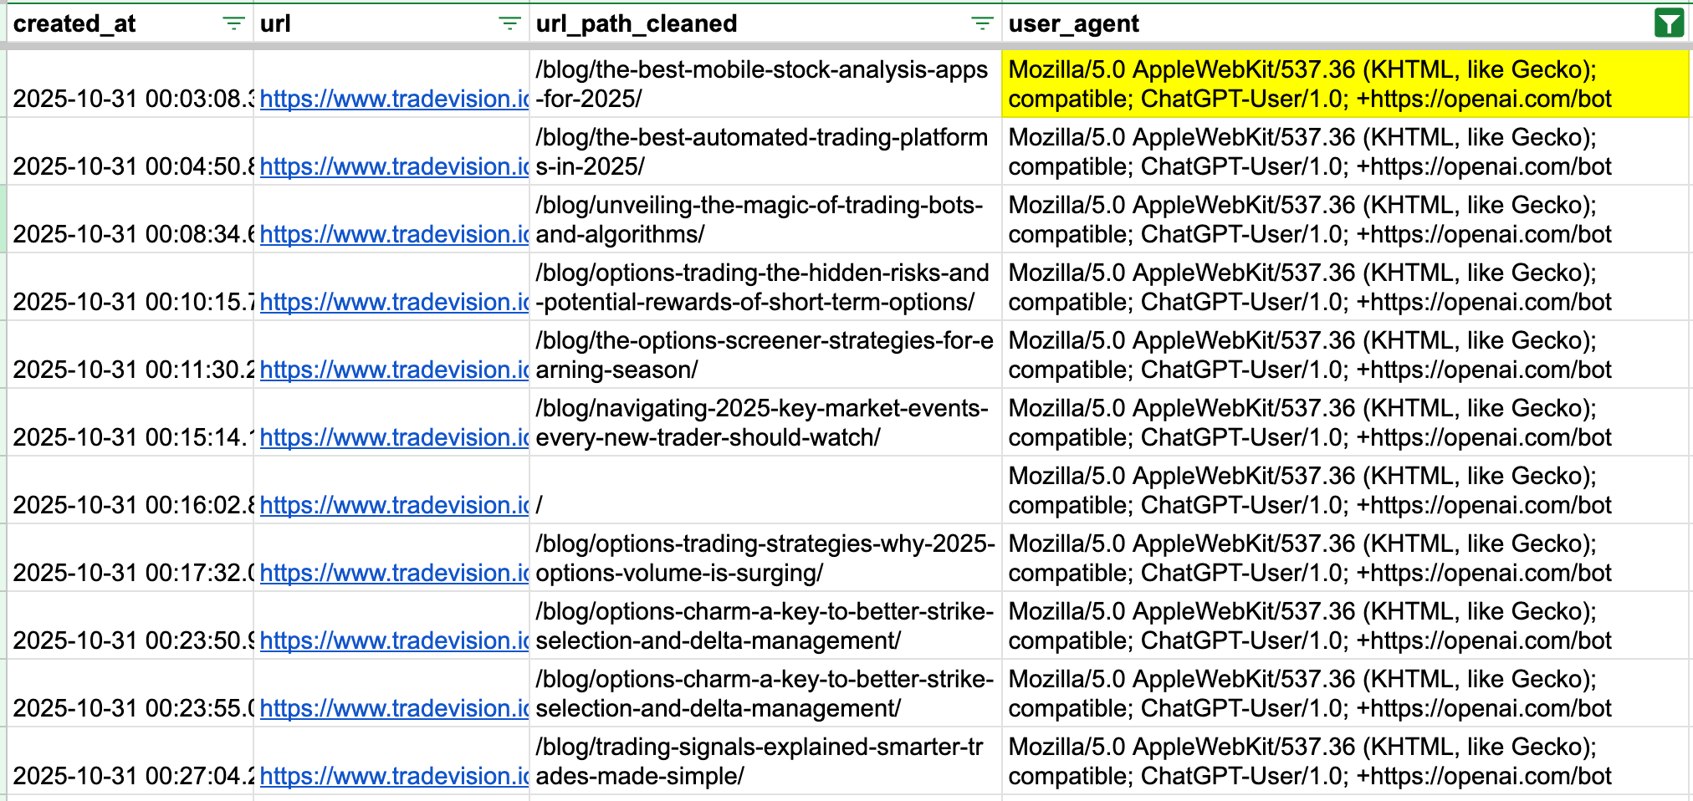Select the url header cell
Screen dimensions: 1693x801
391,23
